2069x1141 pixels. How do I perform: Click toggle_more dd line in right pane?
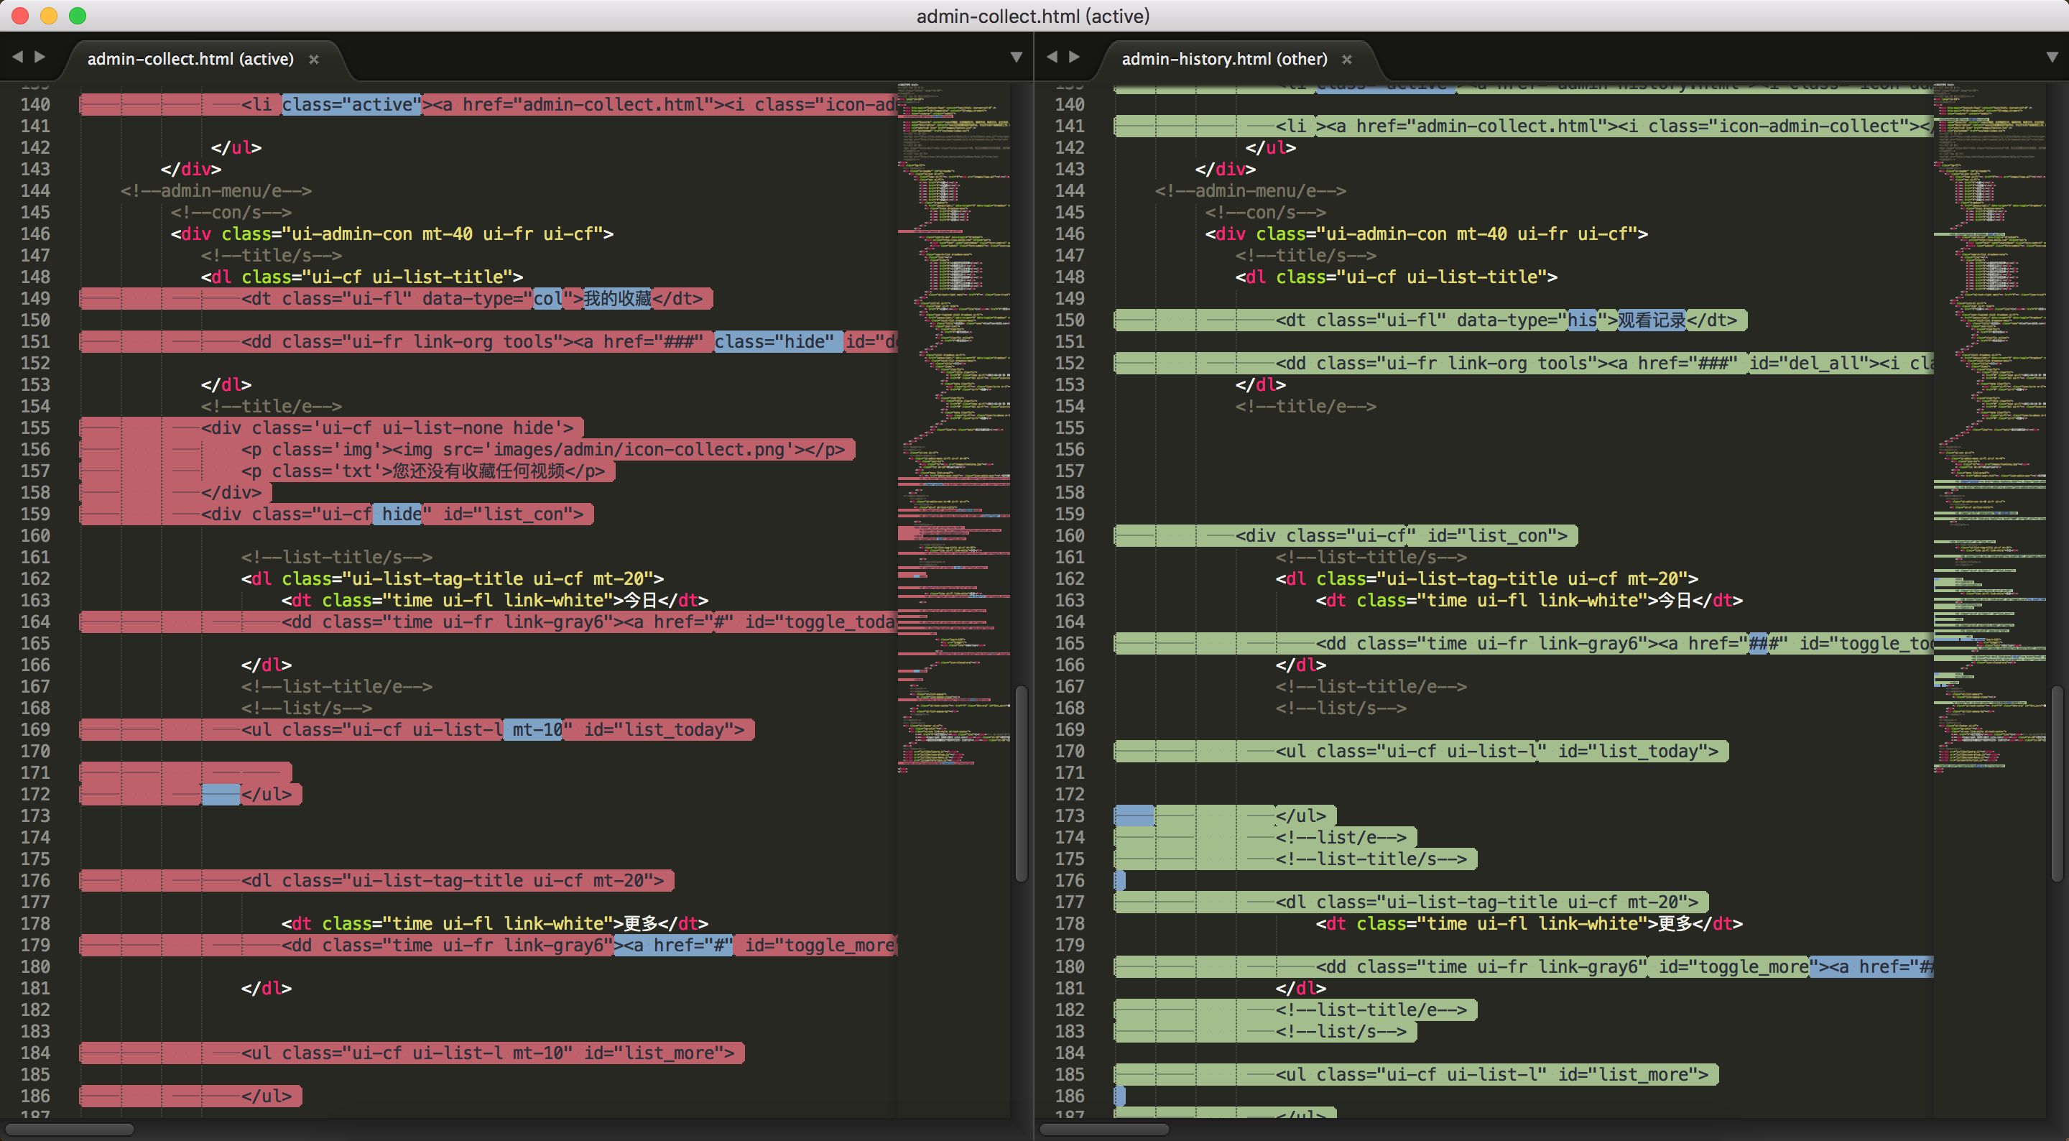tap(1624, 967)
